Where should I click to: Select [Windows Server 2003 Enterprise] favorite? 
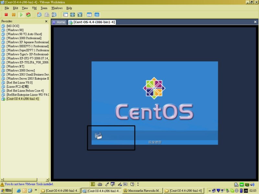click(25, 79)
